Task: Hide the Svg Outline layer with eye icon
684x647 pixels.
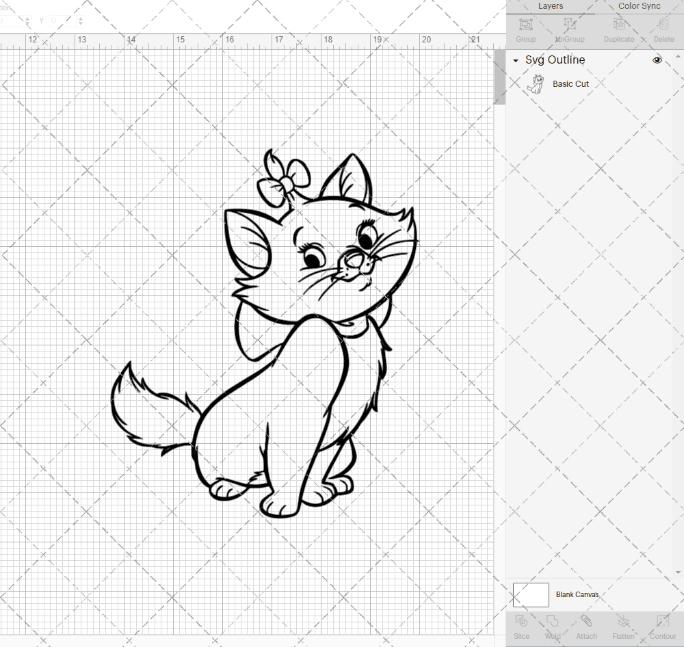Action: [x=657, y=60]
